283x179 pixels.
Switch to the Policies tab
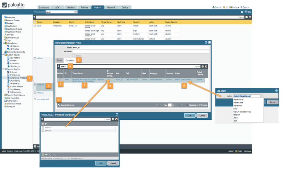(x=84, y=7)
